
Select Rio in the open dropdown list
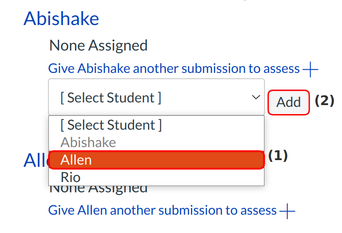[x=156, y=177]
